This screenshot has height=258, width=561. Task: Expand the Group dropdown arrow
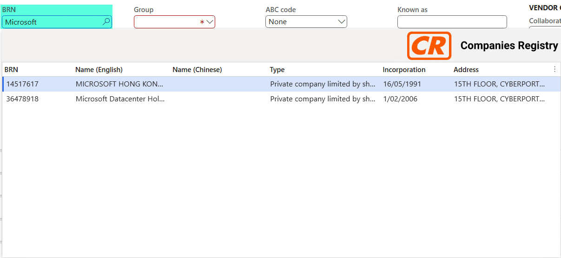point(210,22)
